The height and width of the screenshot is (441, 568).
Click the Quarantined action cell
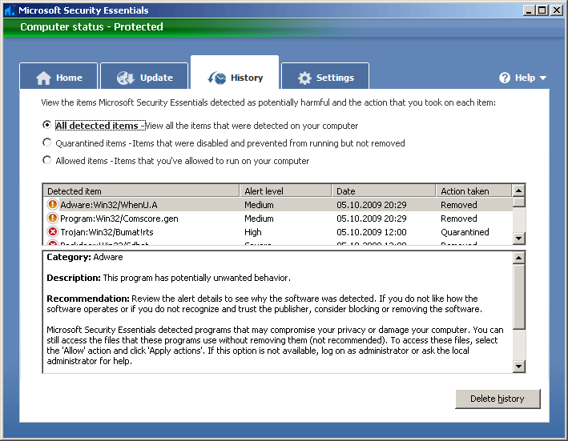click(465, 232)
